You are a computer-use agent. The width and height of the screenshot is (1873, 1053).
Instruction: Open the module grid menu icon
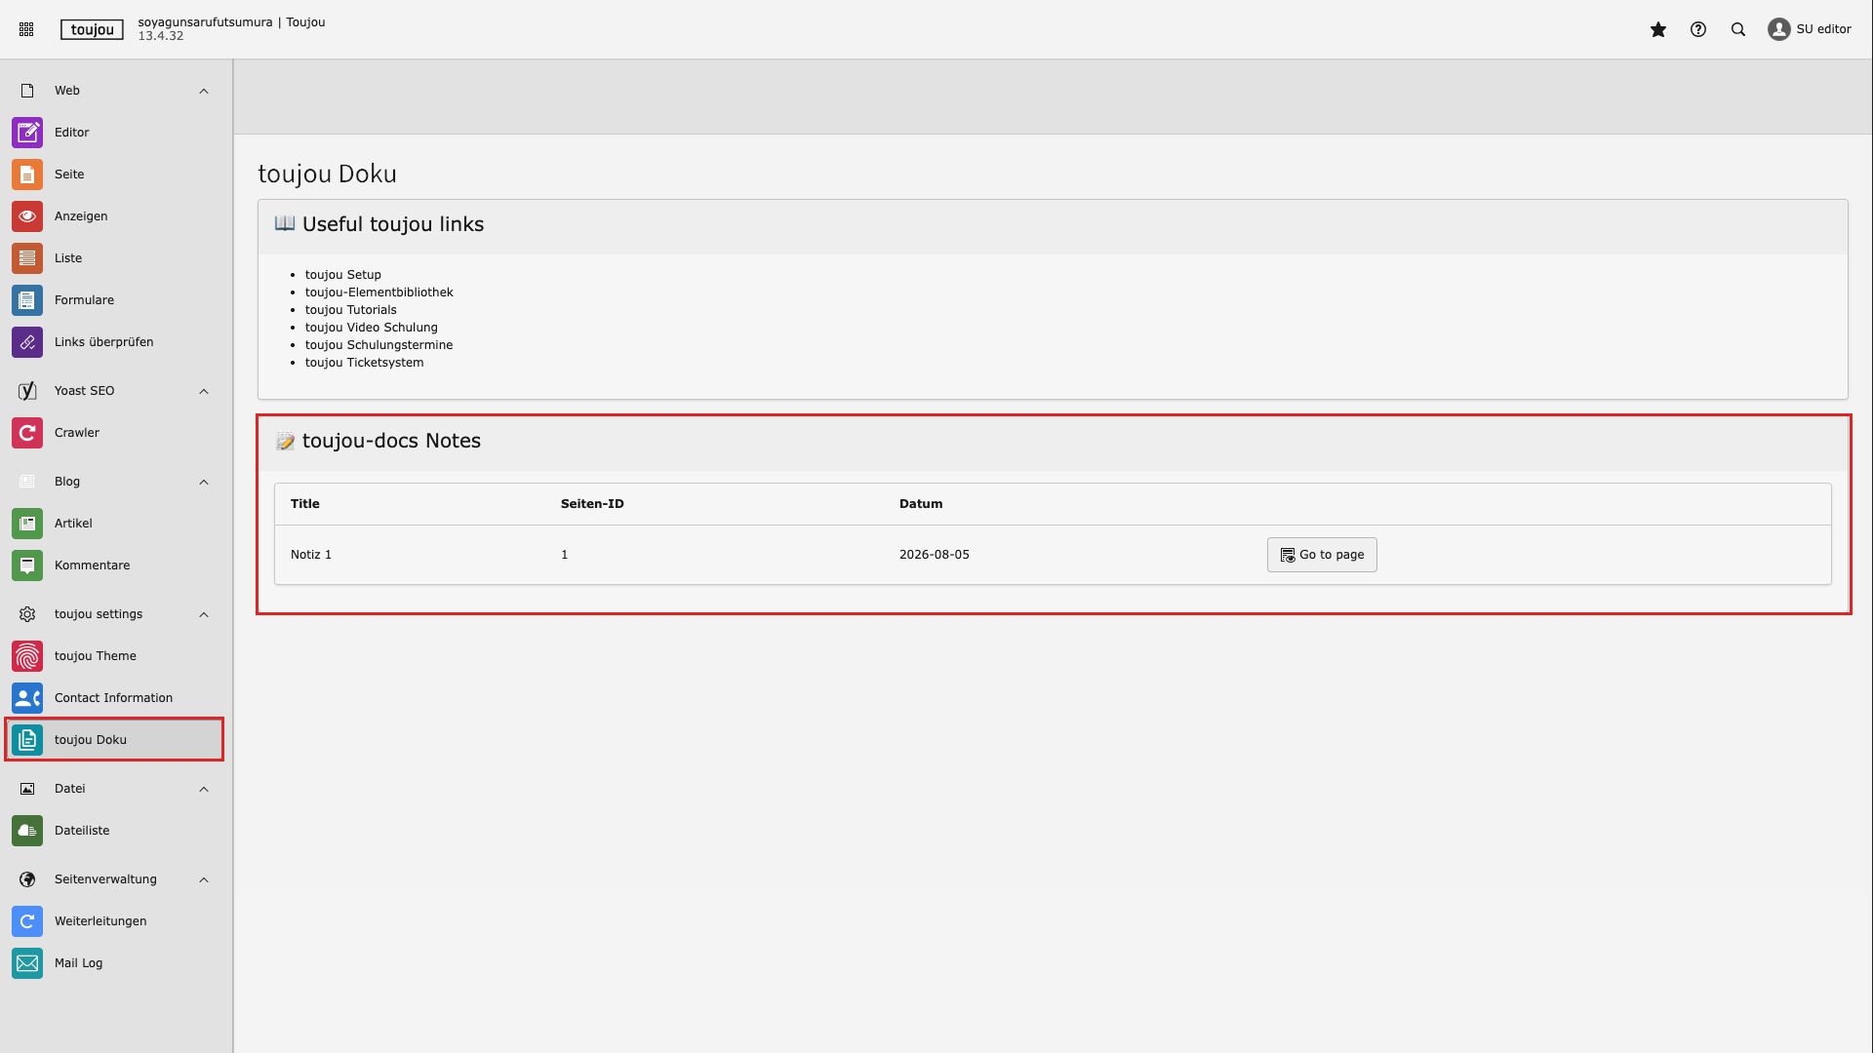tap(26, 29)
